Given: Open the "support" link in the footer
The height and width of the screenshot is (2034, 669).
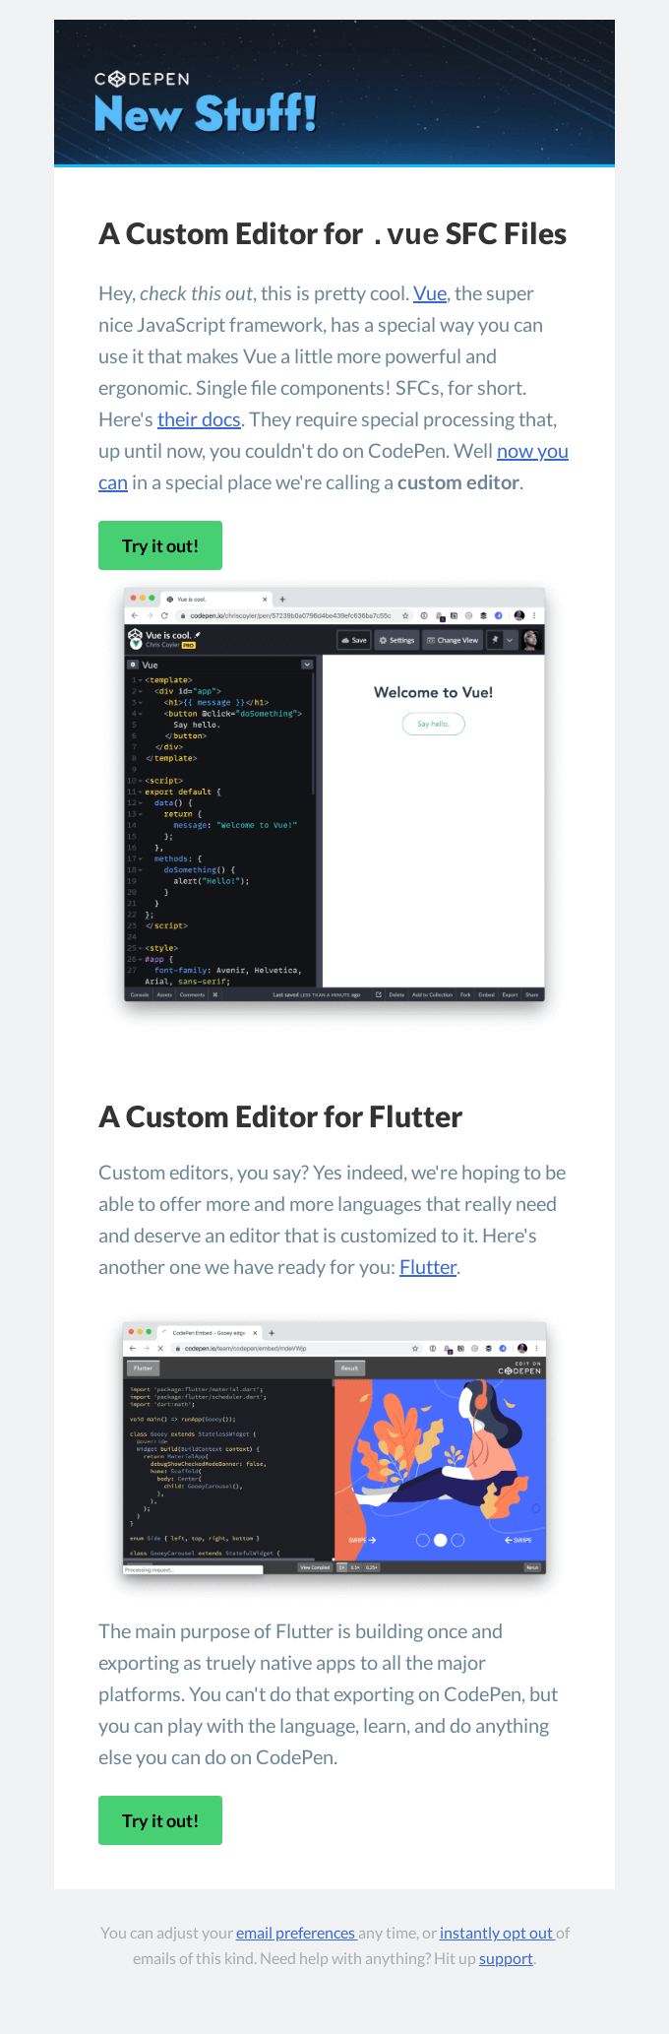Looking at the screenshot, I should tap(506, 1958).
